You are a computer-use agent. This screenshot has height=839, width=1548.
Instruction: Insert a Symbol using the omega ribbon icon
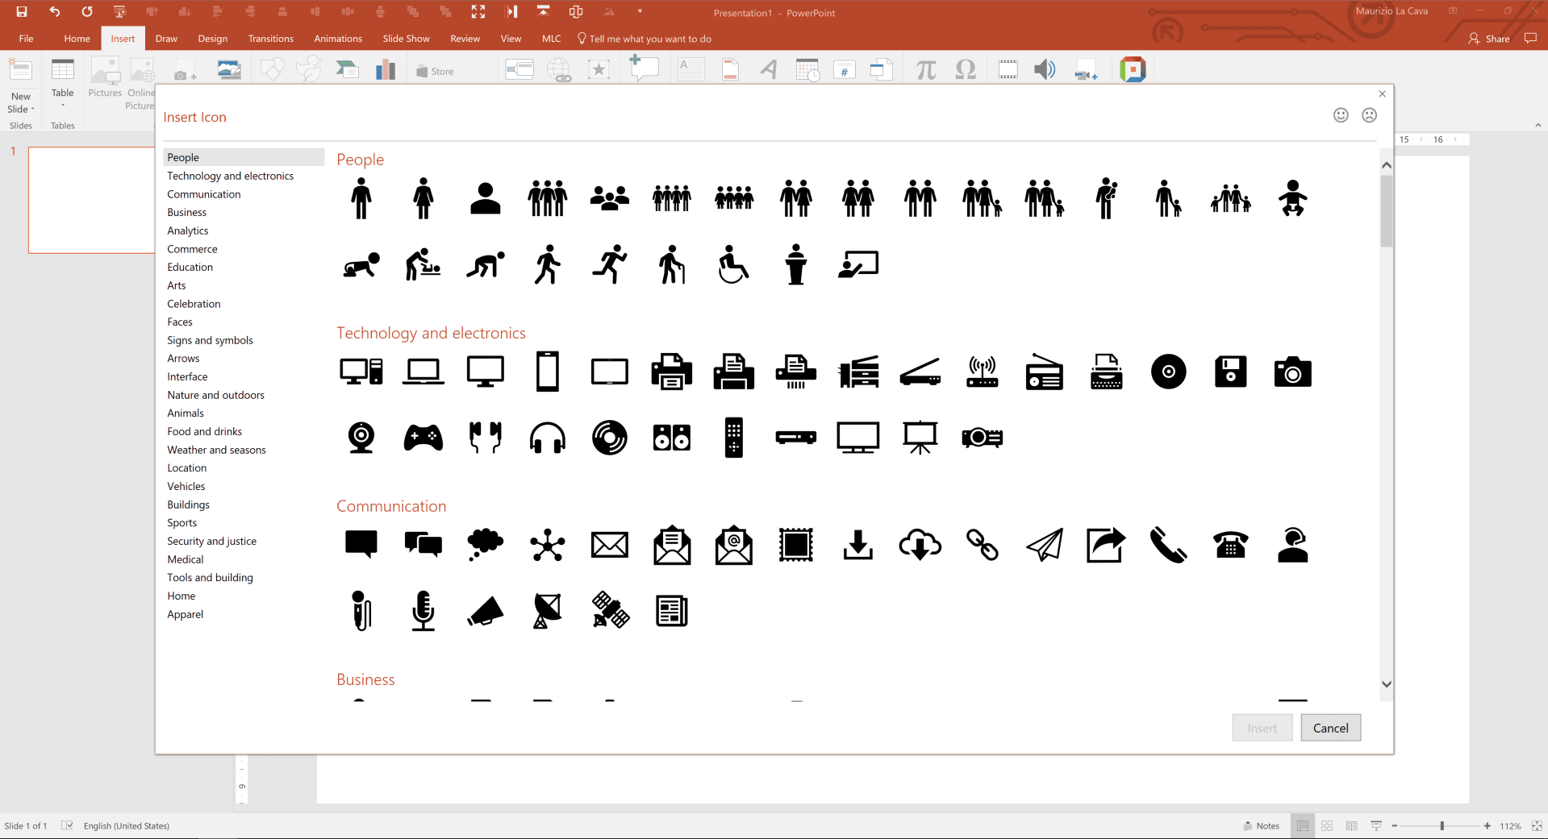pyautogui.click(x=965, y=69)
